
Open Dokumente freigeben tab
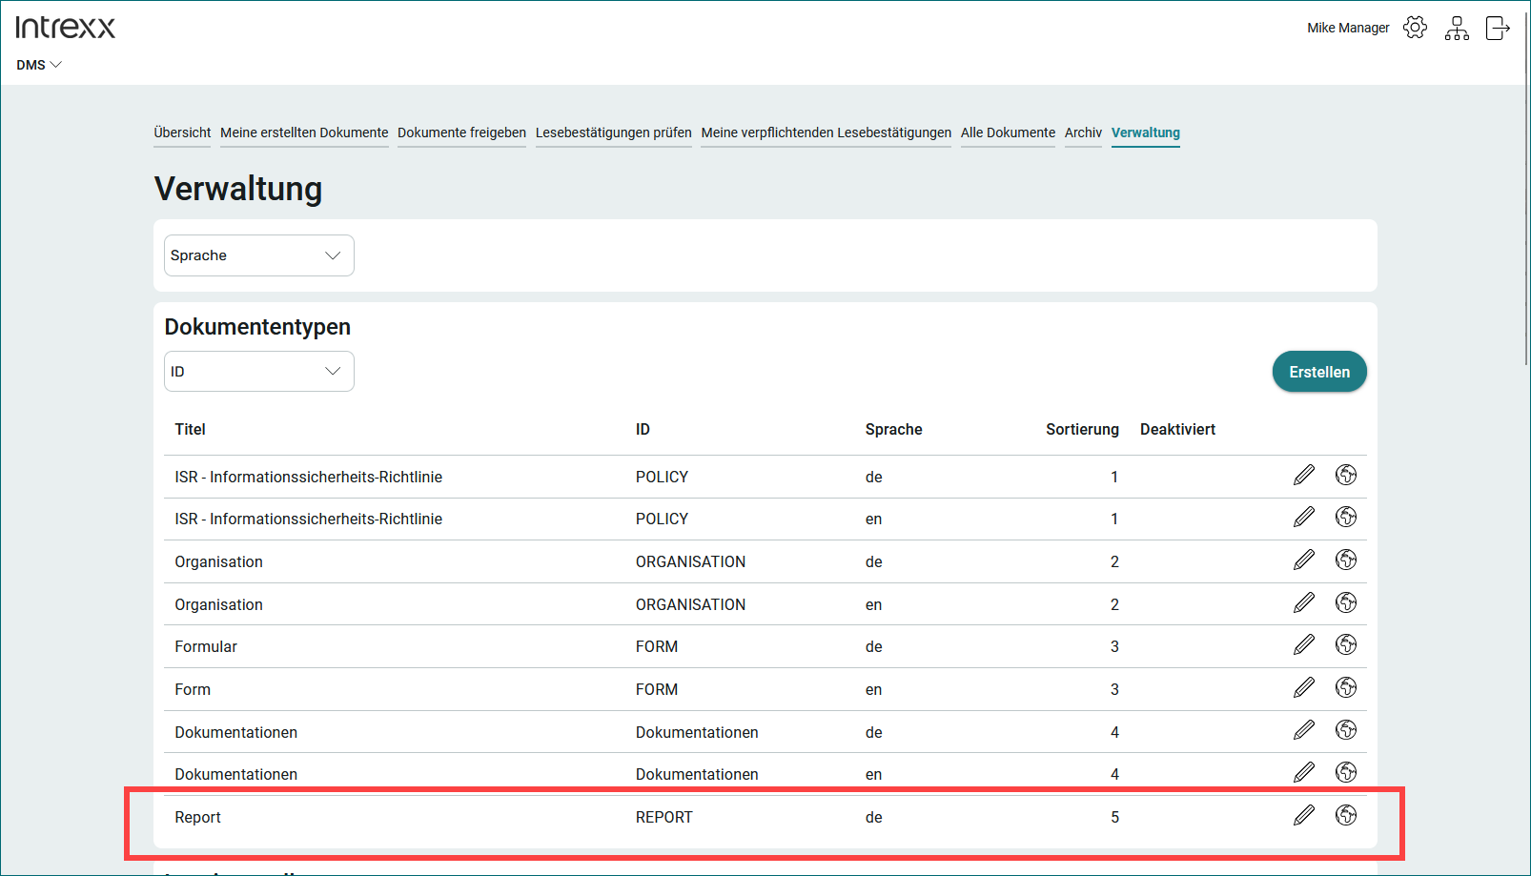(x=461, y=132)
